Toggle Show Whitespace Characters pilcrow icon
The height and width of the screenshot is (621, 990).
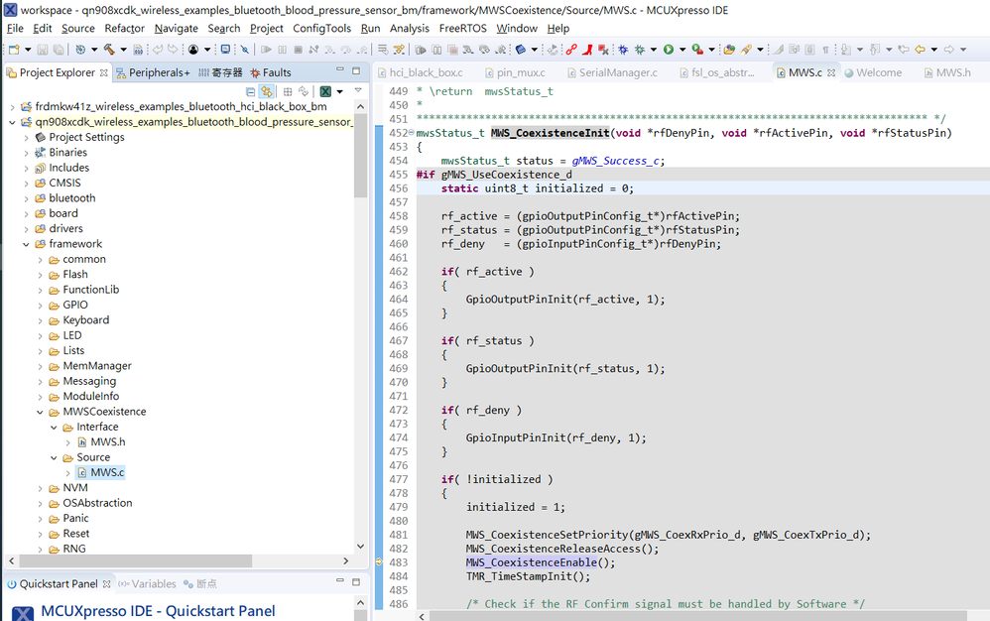click(826, 50)
